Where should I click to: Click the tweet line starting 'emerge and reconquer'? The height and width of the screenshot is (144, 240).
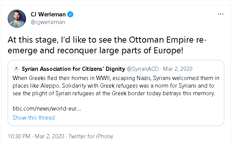(95, 51)
